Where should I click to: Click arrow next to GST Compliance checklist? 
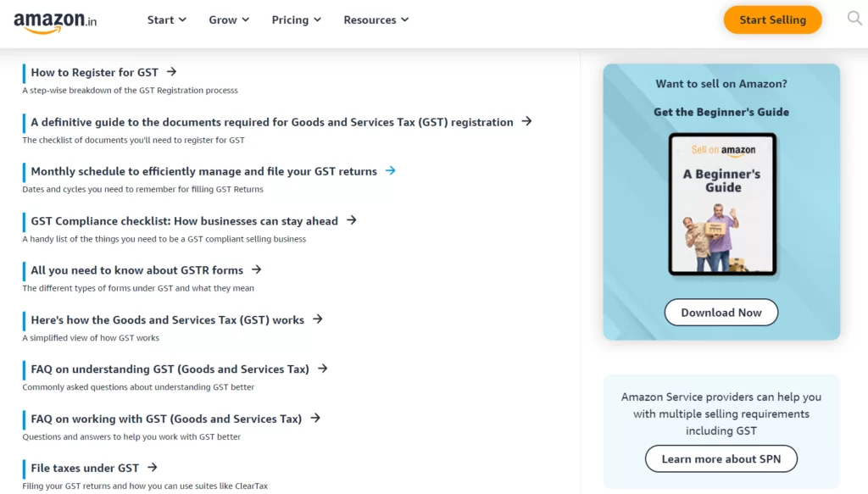pos(352,220)
